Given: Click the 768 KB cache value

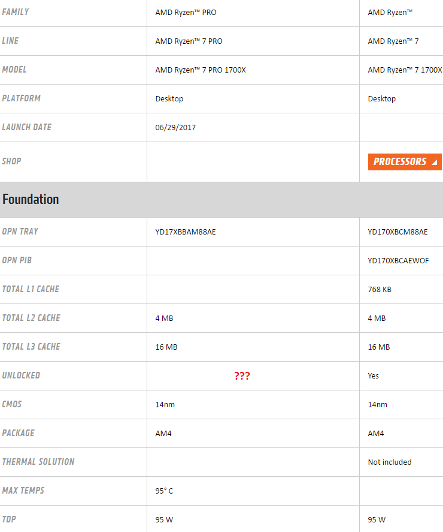Looking at the screenshot, I should [x=380, y=290].
